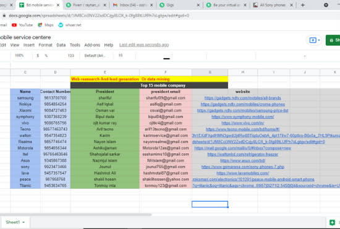Screen dimensions: 340x229
Task: Select the shakilhossen@yahoo.com cell
Action: click(x=166, y=179)
